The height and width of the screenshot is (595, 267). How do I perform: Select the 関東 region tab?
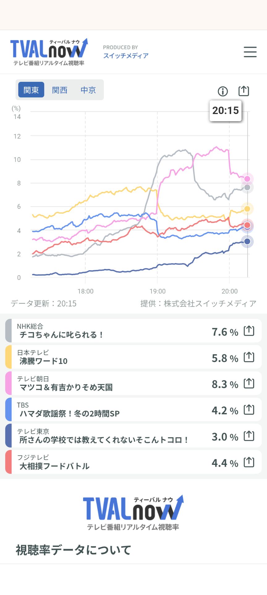pos(31,90)
